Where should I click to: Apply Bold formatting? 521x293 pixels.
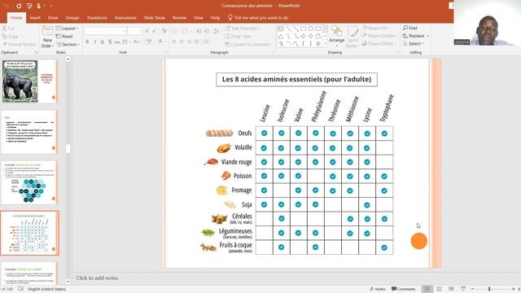[x=87, y=42]
